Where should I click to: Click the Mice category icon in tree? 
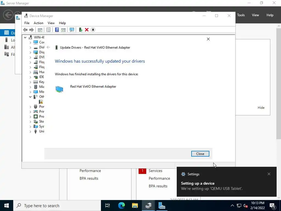coord(36,87)
